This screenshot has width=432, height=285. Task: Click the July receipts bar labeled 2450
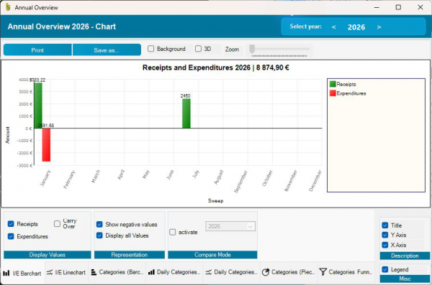(x=186, y=113)
